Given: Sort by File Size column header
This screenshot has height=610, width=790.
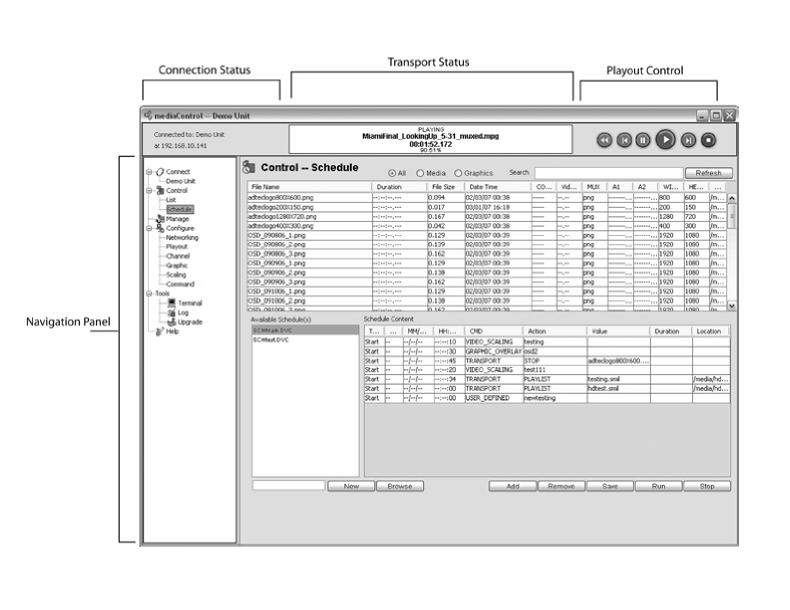Looking at the screenshot, I should tap(446, 187).
